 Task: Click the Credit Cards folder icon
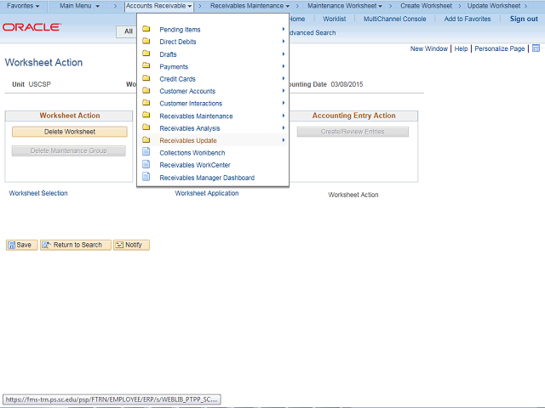(x=146, y=78)
